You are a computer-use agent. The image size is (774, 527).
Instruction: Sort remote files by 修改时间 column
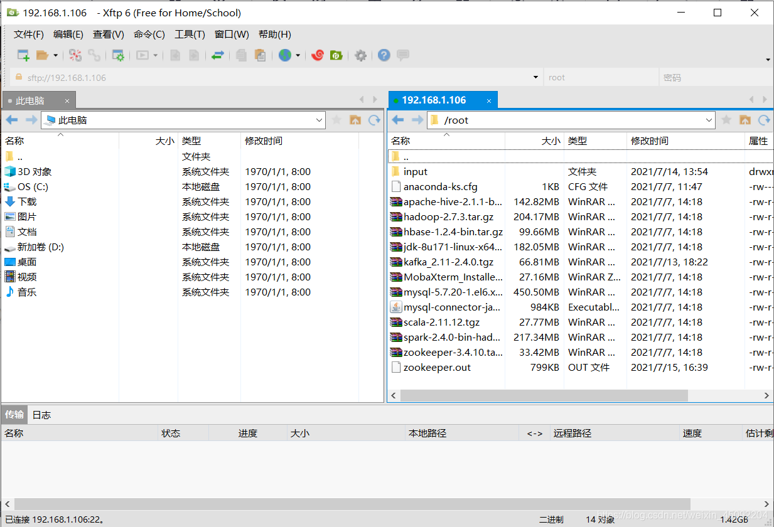tap(686, 141)
